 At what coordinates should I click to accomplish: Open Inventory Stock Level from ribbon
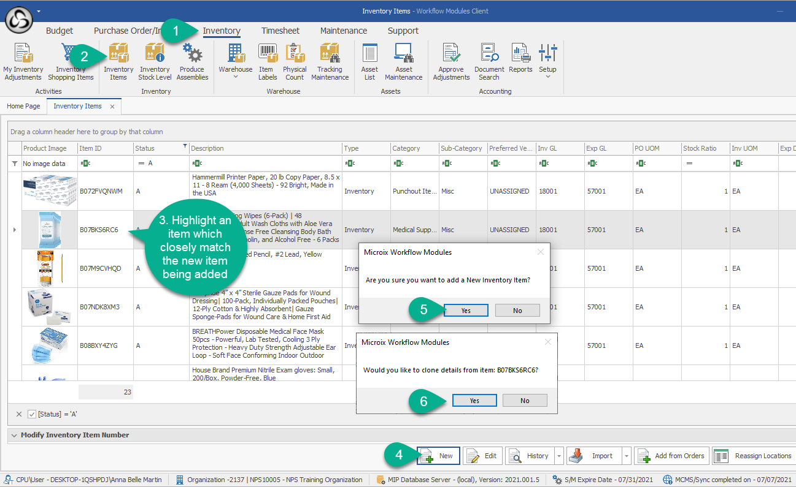pos(155,62)
